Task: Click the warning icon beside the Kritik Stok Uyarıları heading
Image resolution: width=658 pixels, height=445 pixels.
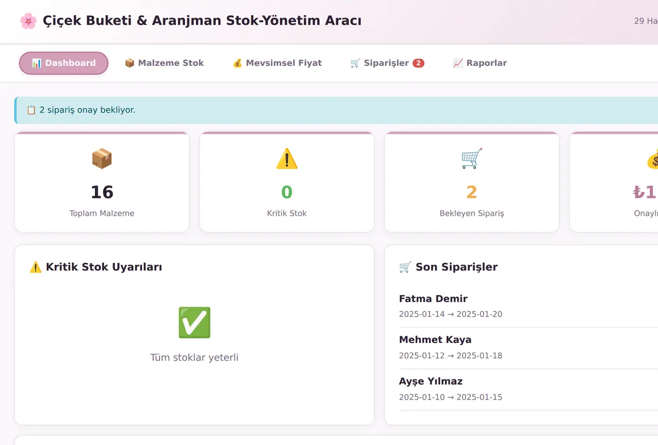Action: 36,267
